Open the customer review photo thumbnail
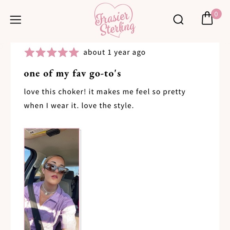The image size is (230, 230). coord(52,179)
